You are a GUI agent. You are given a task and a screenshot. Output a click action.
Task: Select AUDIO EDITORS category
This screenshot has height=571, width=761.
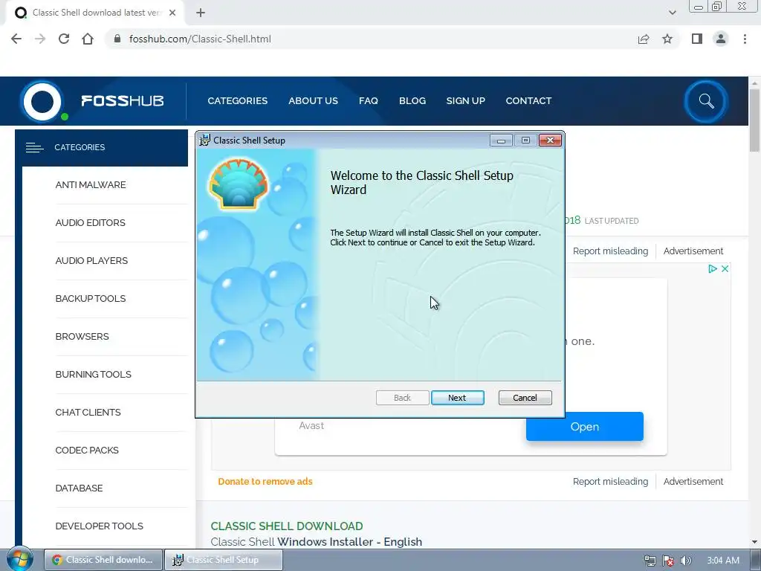(90, 223)
